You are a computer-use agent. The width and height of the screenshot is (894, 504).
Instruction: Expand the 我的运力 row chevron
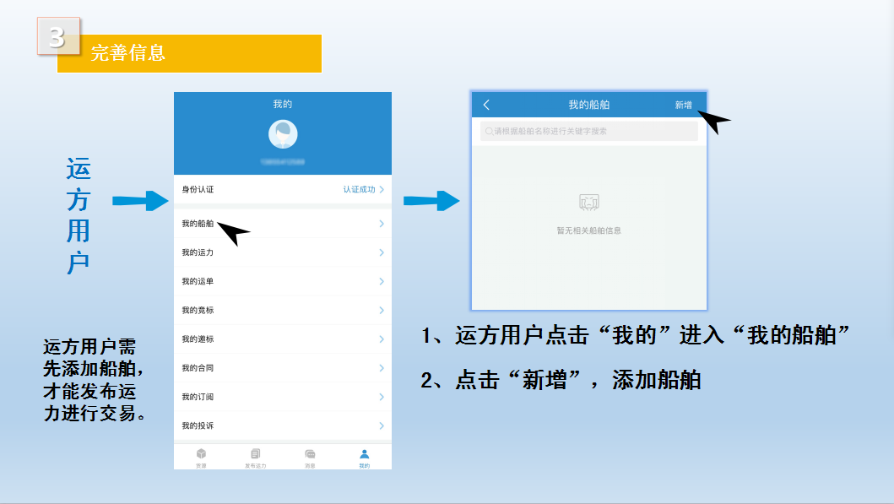(x=382, y=252)
